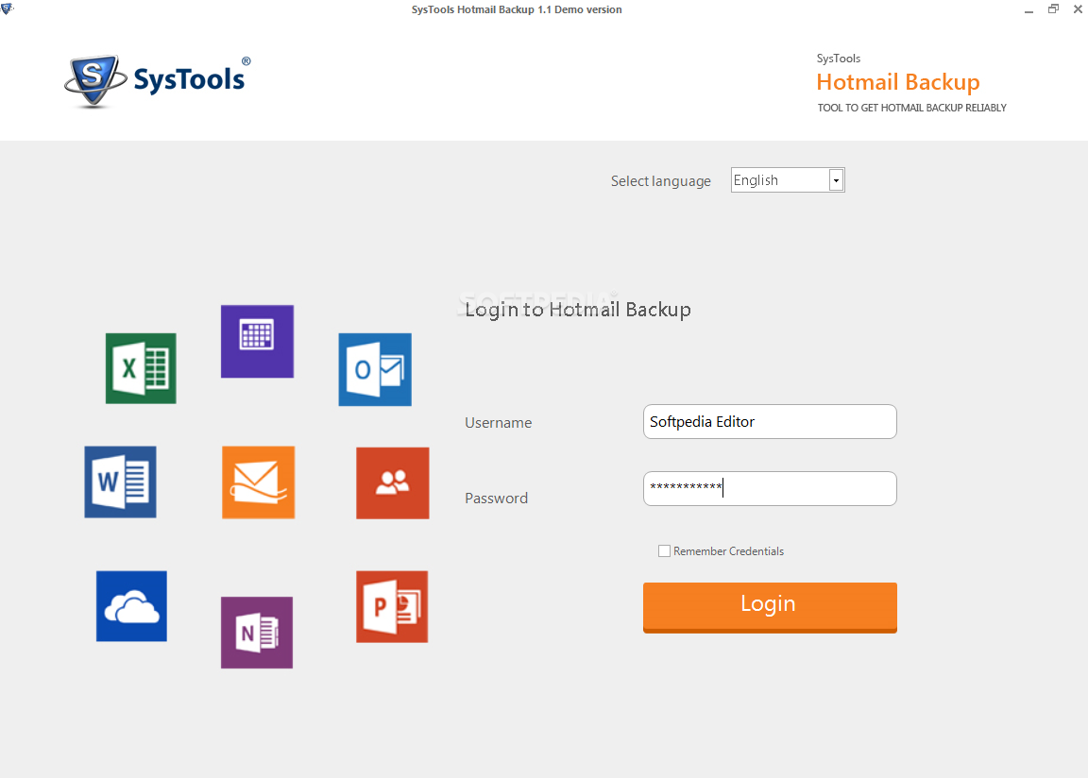
Task: Click the 'Hotmail Backup' orange heading
Action: 898,82
